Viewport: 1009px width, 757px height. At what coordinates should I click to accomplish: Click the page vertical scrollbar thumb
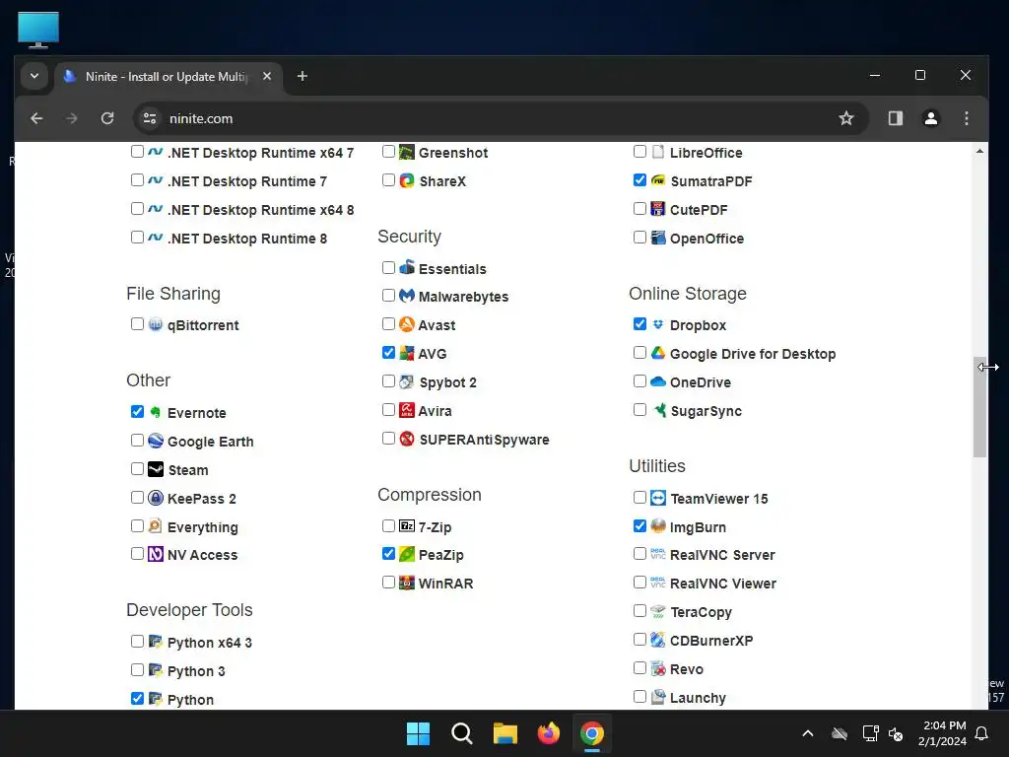coord(979,407)
